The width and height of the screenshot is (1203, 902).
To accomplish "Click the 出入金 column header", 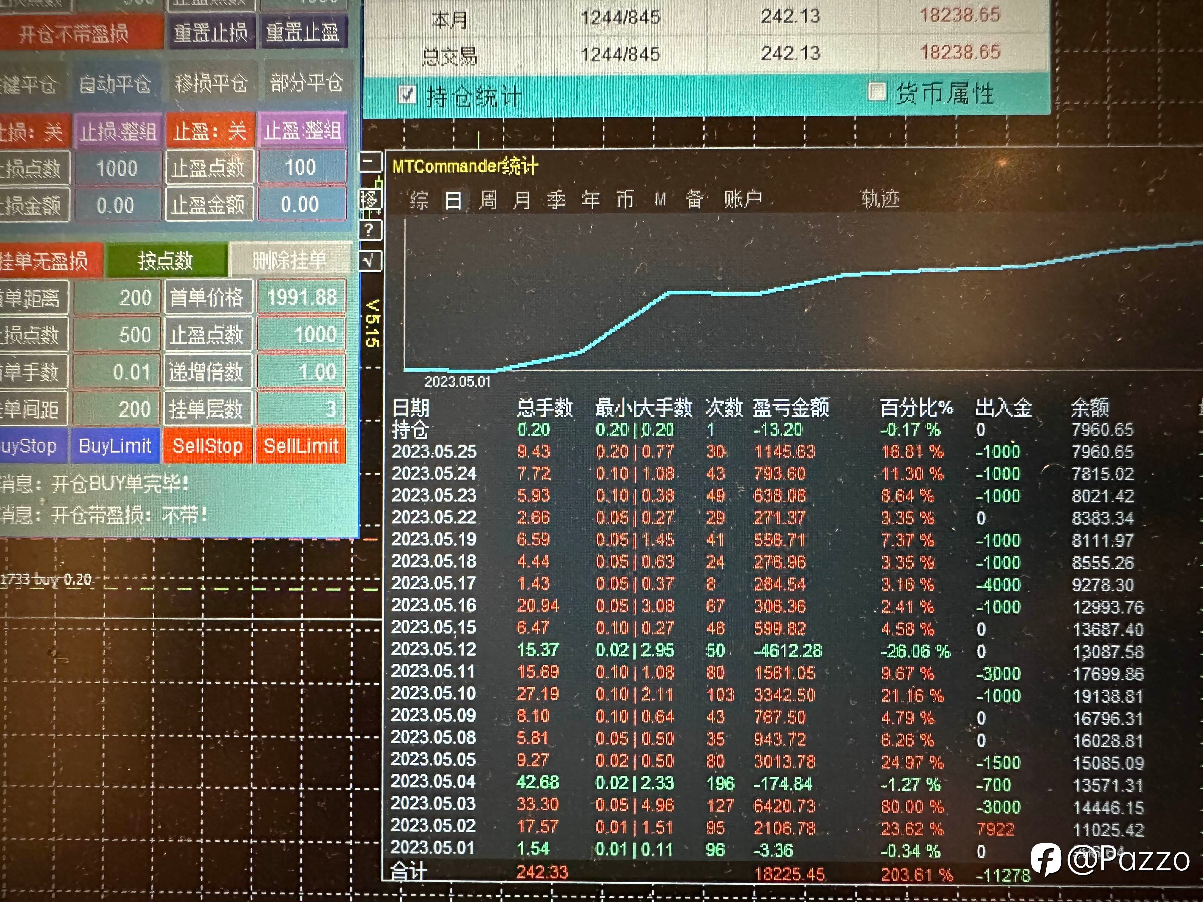I will pos(1003,407).
